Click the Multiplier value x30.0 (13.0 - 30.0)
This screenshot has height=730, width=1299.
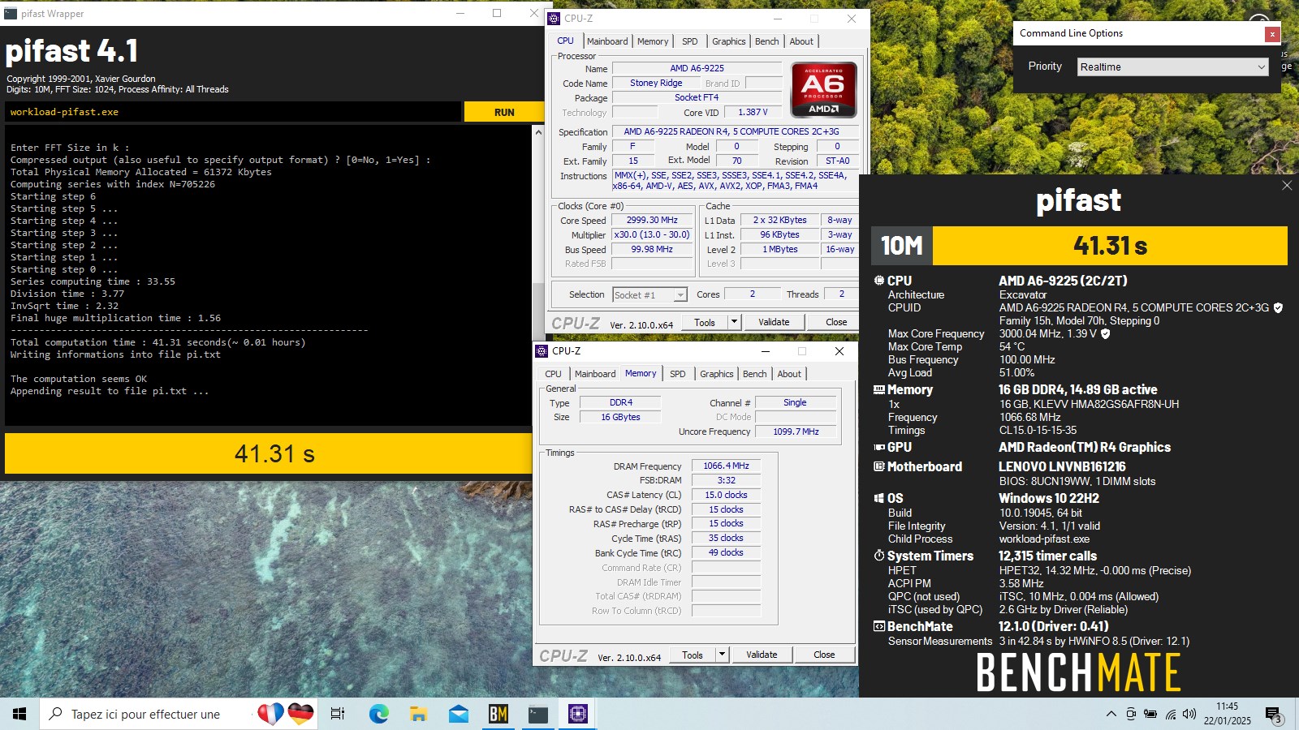652,234
